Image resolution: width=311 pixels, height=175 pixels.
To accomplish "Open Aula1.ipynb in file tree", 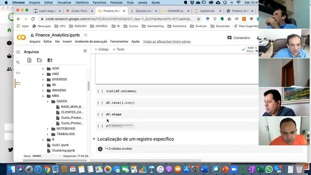I will pos(60,145).
